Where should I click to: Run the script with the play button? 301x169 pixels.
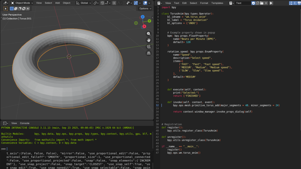[271, 3]
